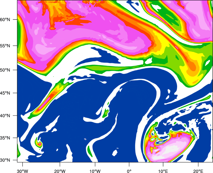Click the 55°N latitude label
This screenshot has width=213, height=173.
pyautogui.click(x=5, y=46)
